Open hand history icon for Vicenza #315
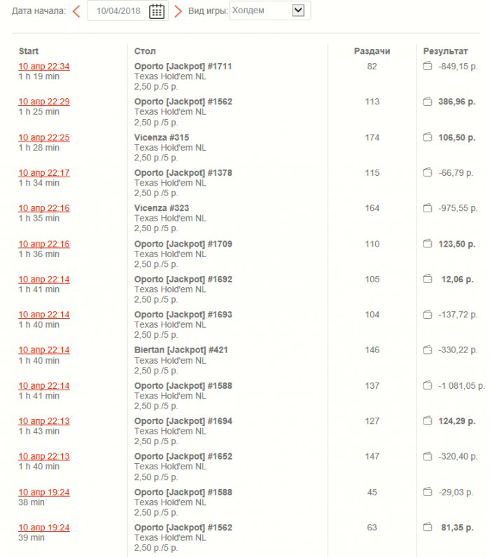The width and height of the screenshot is (490, 557). coord(428,137)
